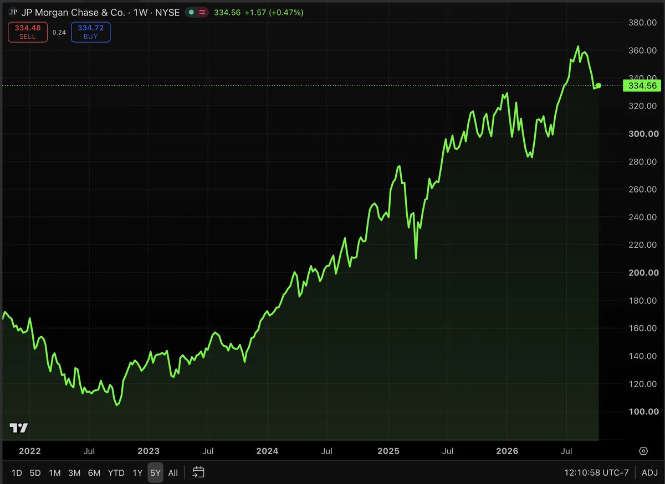
Task: Click the 240.00 price axis label
Action: (643, 217)
